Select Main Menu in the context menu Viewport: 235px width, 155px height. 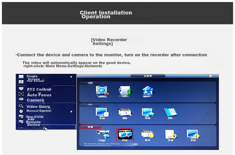click(x=46, y=127)
